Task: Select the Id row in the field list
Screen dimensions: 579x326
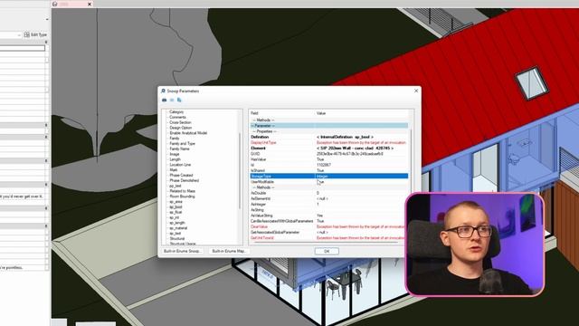Action: [329, 165]
